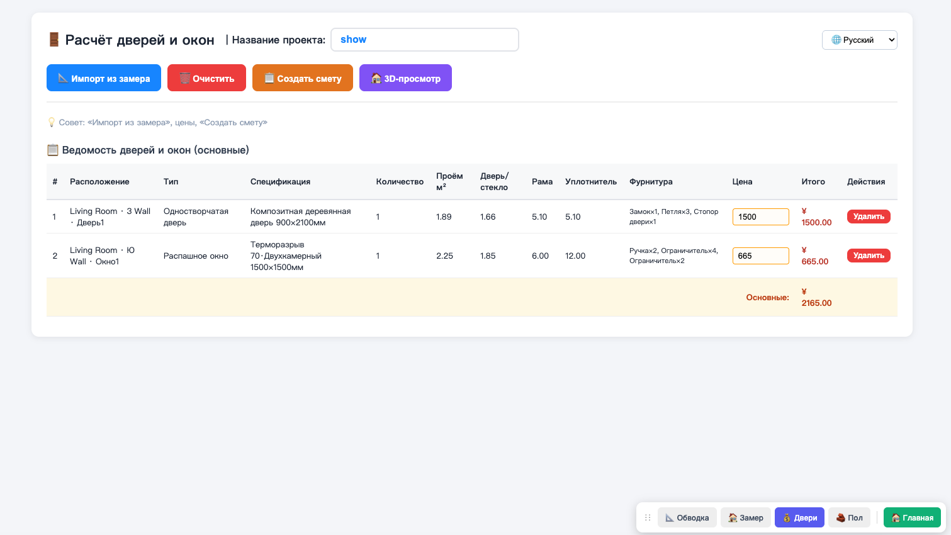Click the 2165.00 grand total value
The width and height of the screenshot is (951, 535).
pos(816,298)
